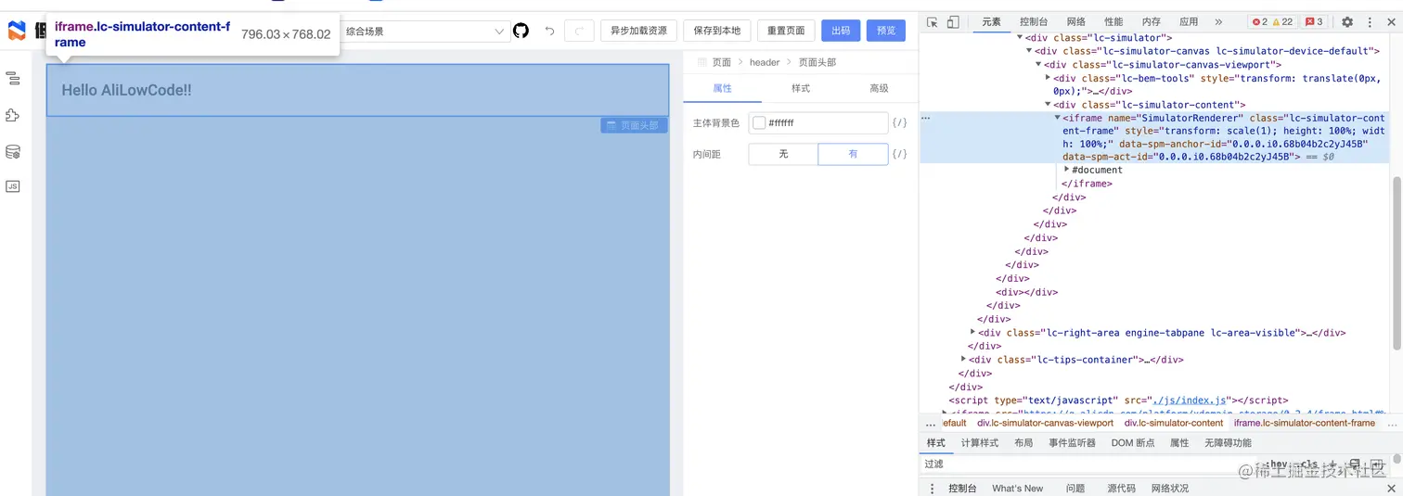
Task: Collapse the lc-simulator-content div node
Action: (1048, 105)
